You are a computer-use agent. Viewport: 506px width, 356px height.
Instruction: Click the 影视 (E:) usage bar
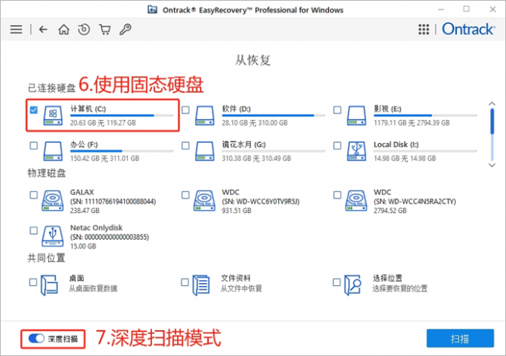click(x=426, y=115)
